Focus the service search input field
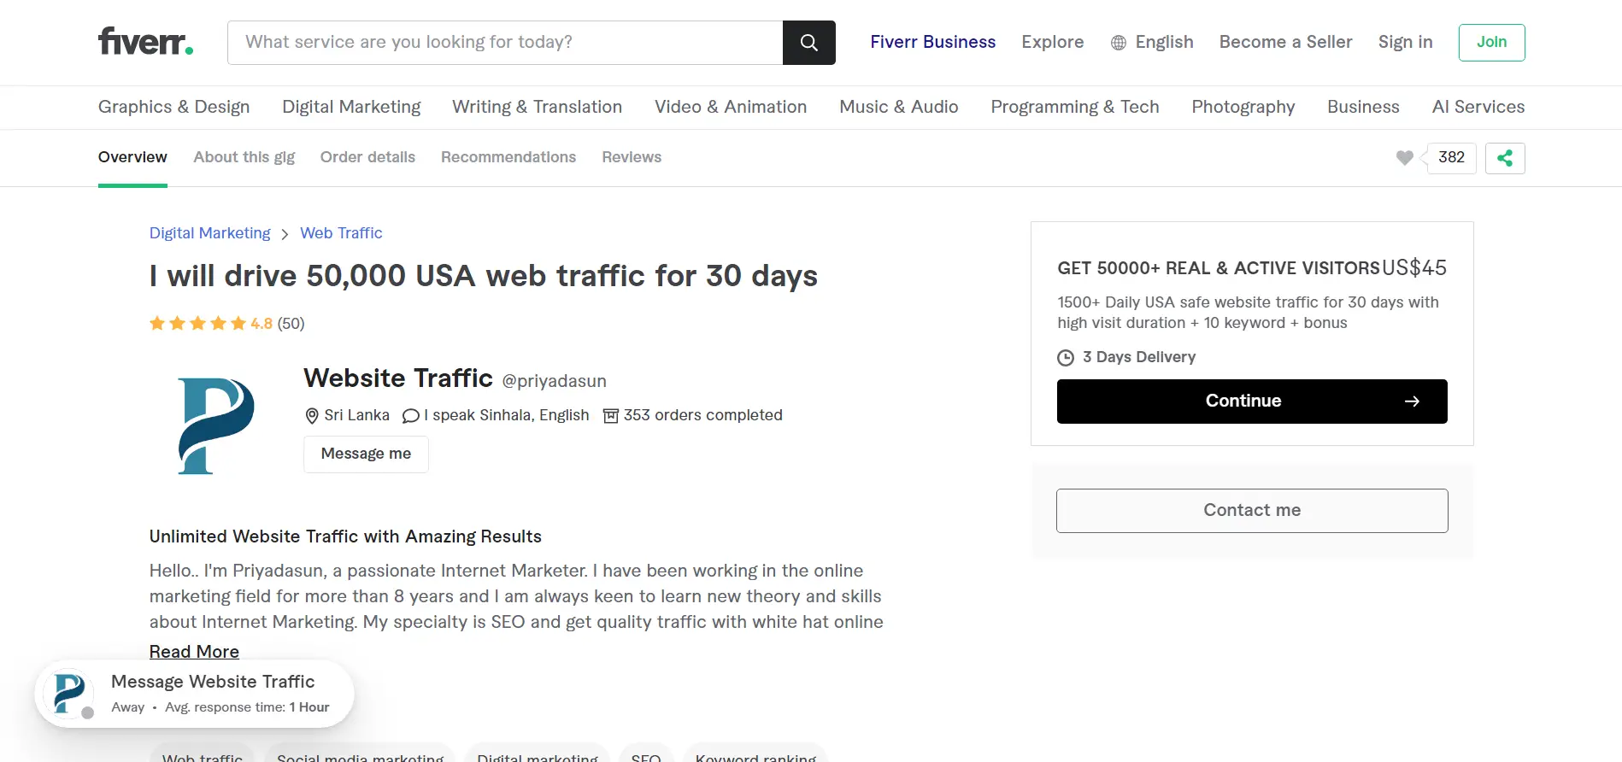Viewport: 1622px width, 762px height. click(505, 43)
